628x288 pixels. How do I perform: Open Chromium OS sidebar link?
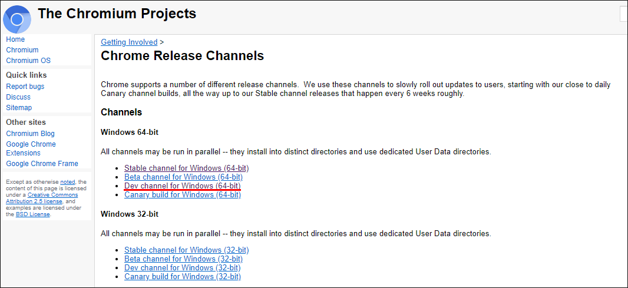click(28, 61)
